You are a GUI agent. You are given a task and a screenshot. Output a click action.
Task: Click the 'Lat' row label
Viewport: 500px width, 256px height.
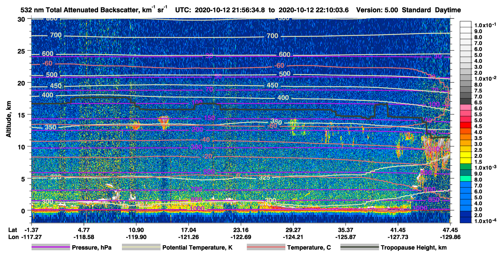point(13,230)
